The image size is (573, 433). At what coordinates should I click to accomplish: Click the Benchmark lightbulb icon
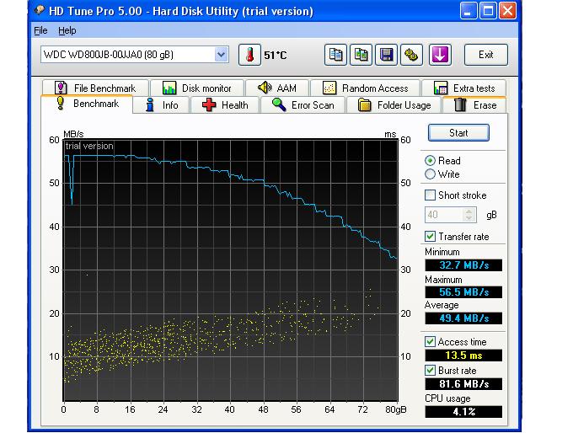click(x=61, y=104)
